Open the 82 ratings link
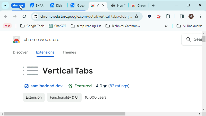Screen dimensions: 206x116 (119, 86)
